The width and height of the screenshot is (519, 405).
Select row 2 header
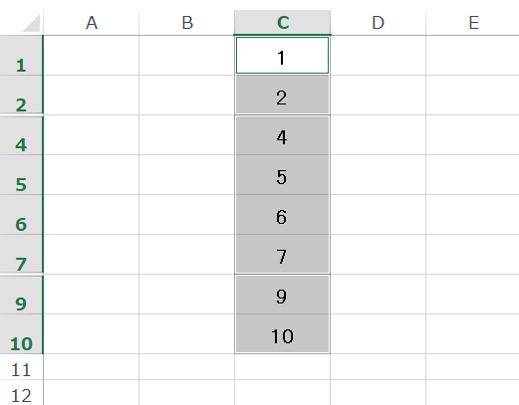[x=21, y=96]
